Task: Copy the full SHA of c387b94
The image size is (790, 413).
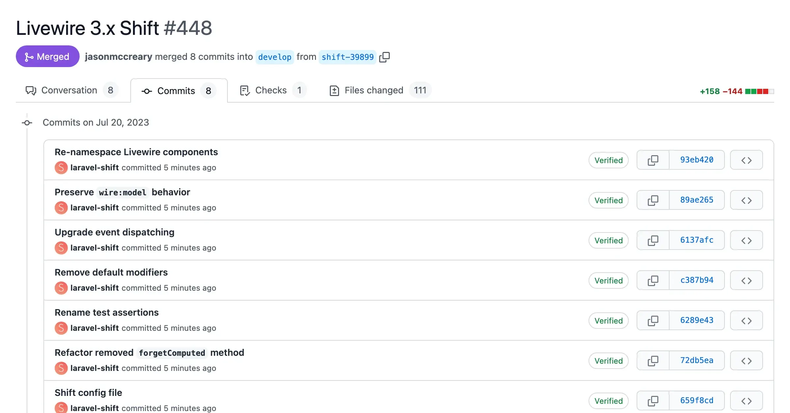Action: pos(653,280)
